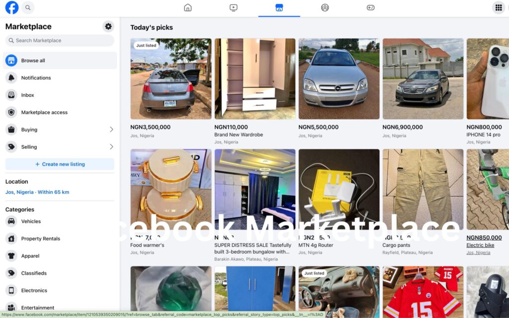Go to the Home tab icon
The image size is (509, 318).
[x=187, y=7]
